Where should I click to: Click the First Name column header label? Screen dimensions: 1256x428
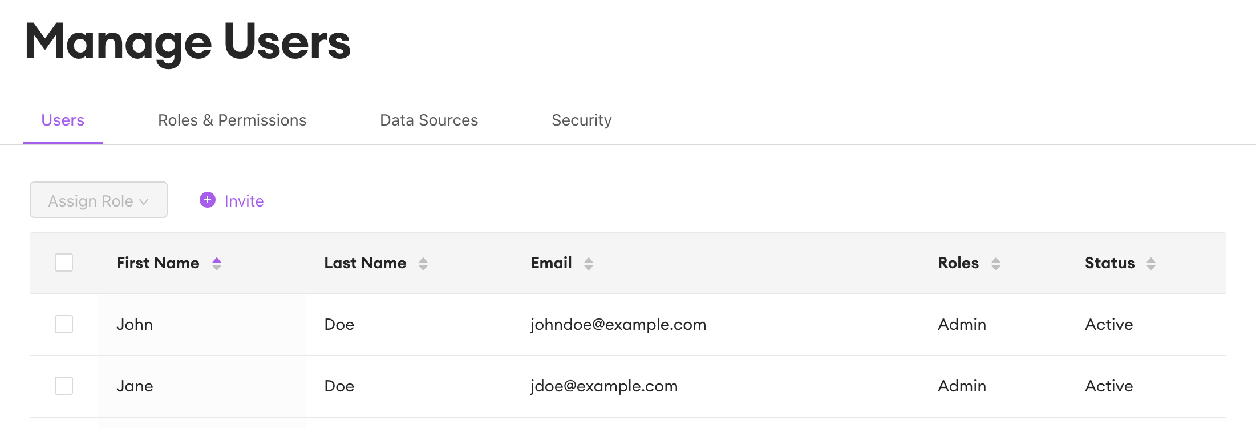pos(158,263)
